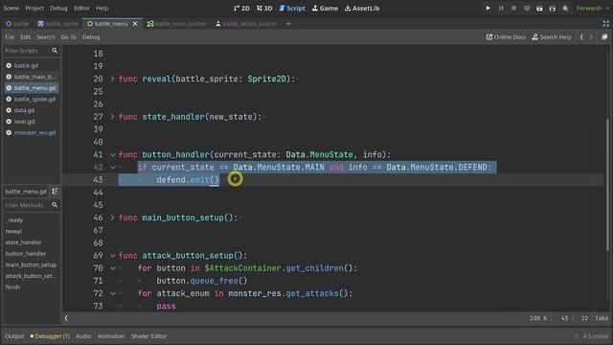613x345 pixels.
Task: Switch to the battle_main_button scene tab
Action: pyautogui.click(x=176, y=24)
